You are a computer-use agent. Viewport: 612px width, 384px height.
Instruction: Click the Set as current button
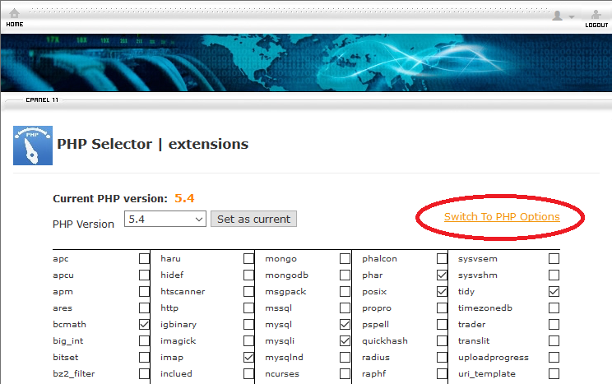coord(253,219)
